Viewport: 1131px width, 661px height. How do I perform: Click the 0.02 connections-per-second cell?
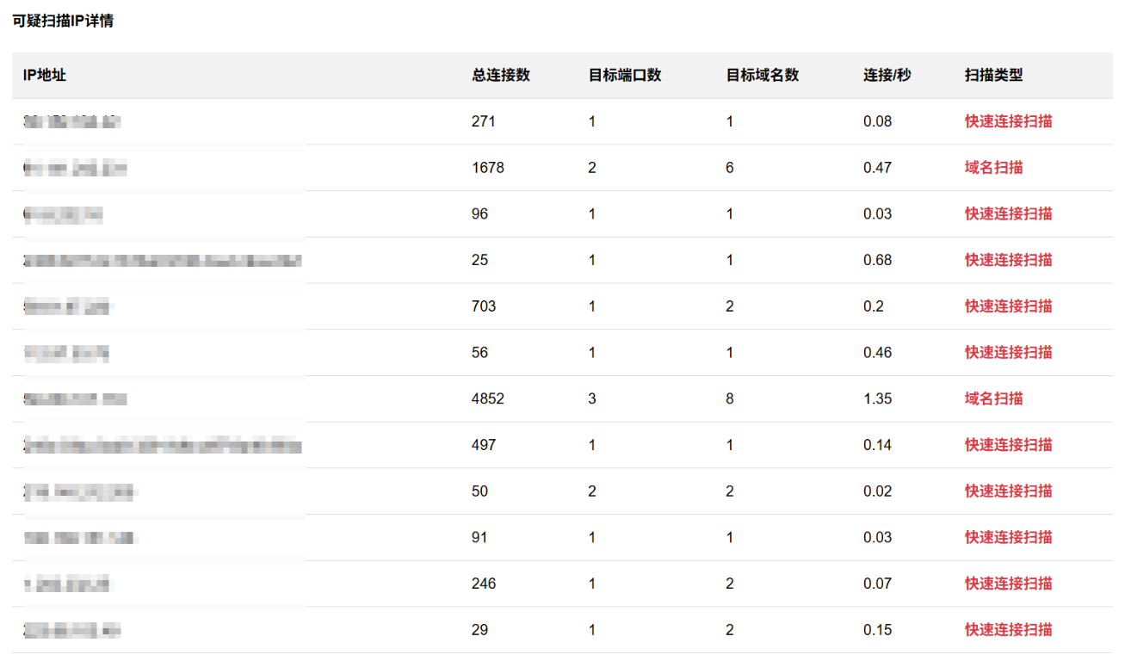(877, 491)
